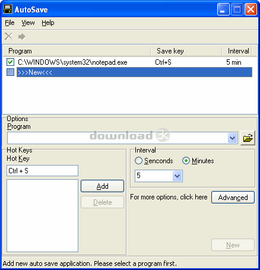The width and height of the screenshot is (260, 270).
Task: Click the AutoSave floppy disk title icon
Action: (8, 9)
